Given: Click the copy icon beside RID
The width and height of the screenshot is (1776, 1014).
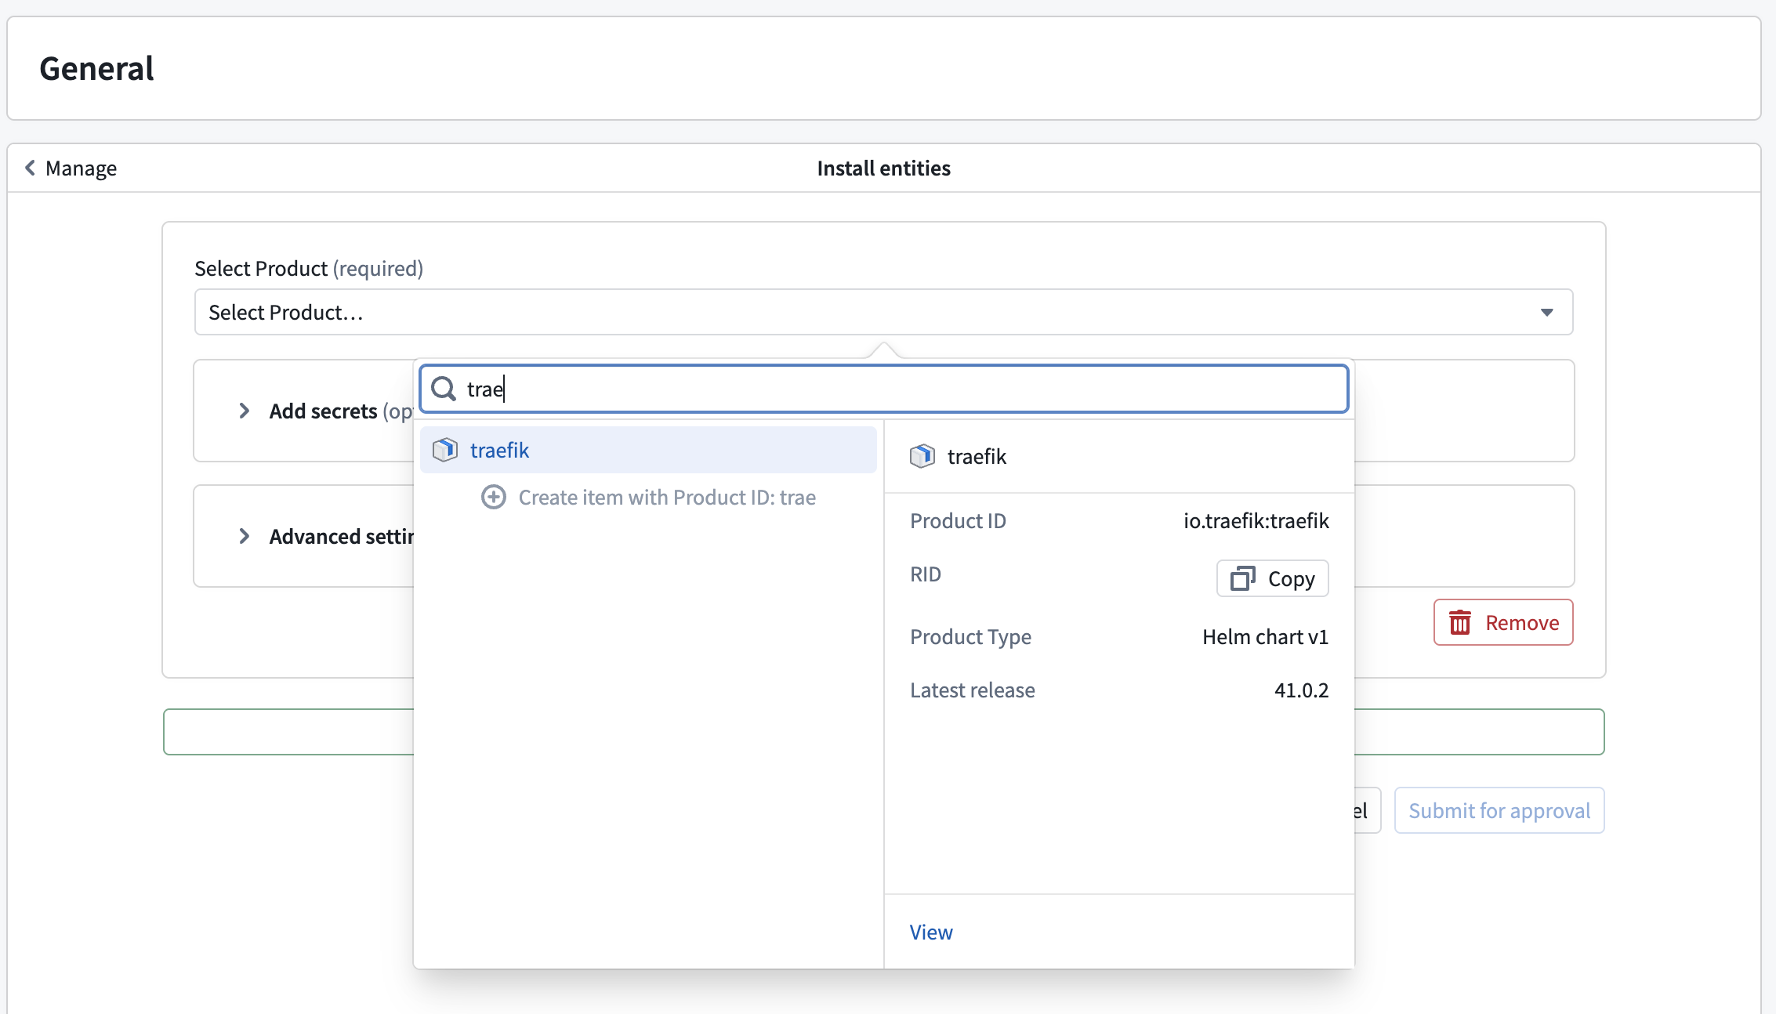Looking at the screenshot, I should pyautogui.click(x=1243, y=578).
